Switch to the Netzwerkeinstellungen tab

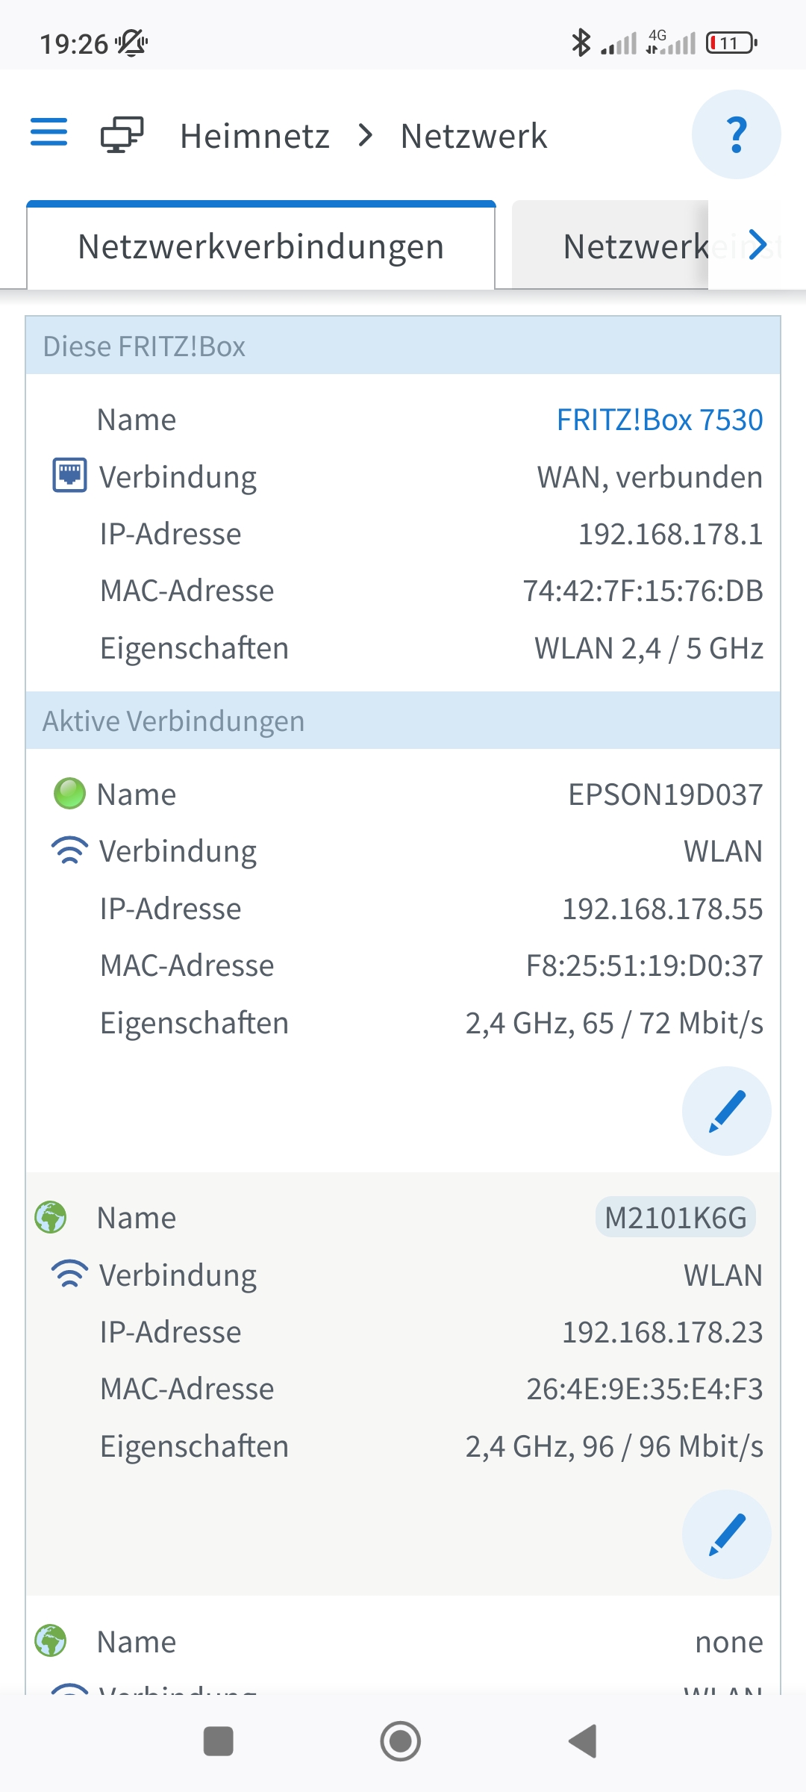(634, 246)
